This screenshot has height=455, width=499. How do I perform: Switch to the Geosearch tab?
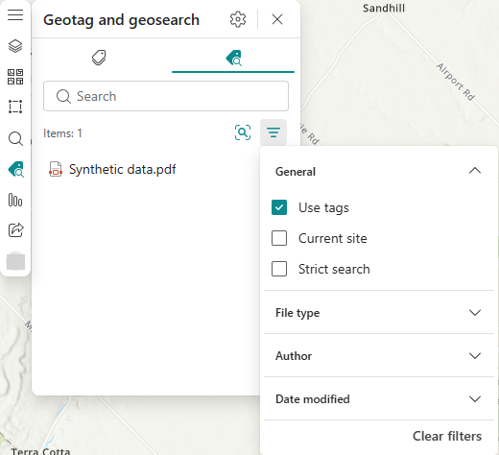[233, 58]
